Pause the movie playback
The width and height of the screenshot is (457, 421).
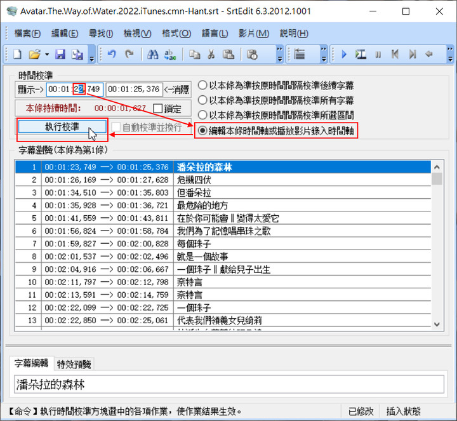[x=378, y=55]
